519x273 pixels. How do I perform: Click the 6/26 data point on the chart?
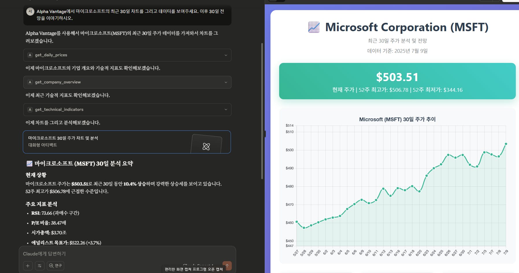448,155
